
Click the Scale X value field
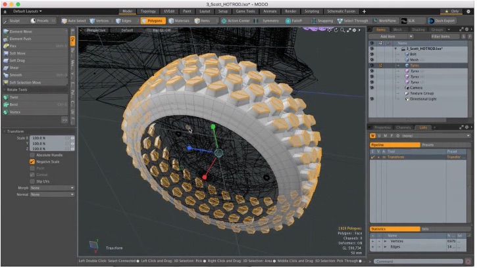click(x=49, y=138)
